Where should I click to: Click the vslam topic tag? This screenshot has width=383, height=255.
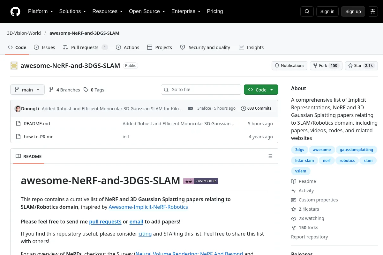[x=301, y=171]
